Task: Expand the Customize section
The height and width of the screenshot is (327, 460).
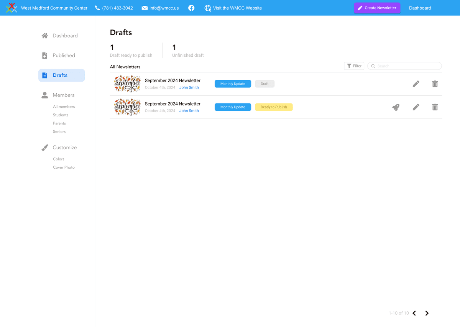Action: click(x=64, y=148)
